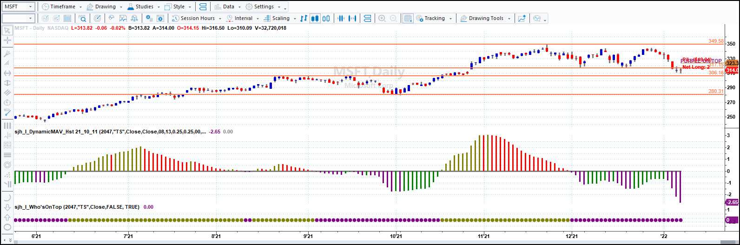
Task: Toggle the filled candlestick chart style
Action: [315, 19]
